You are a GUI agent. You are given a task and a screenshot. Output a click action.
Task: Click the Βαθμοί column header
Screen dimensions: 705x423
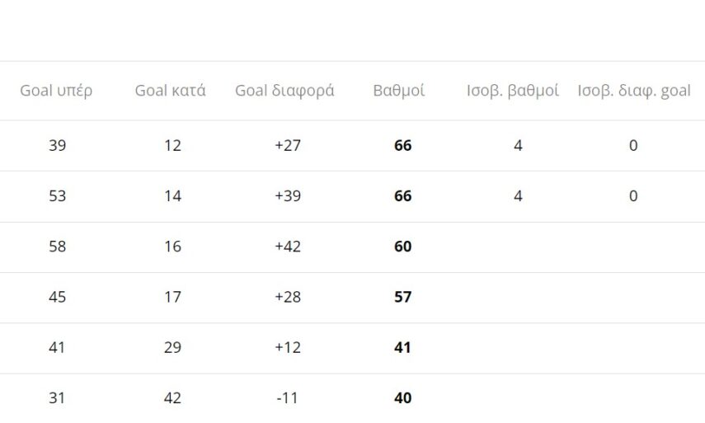point(399,91)
